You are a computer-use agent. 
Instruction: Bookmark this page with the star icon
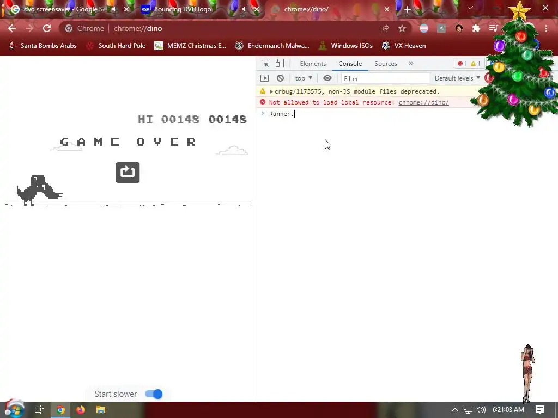(402, 28)
